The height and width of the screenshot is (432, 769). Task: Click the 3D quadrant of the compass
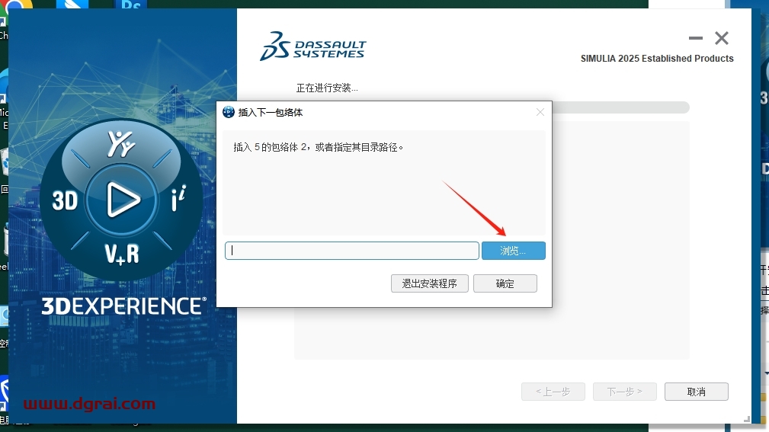66,200
